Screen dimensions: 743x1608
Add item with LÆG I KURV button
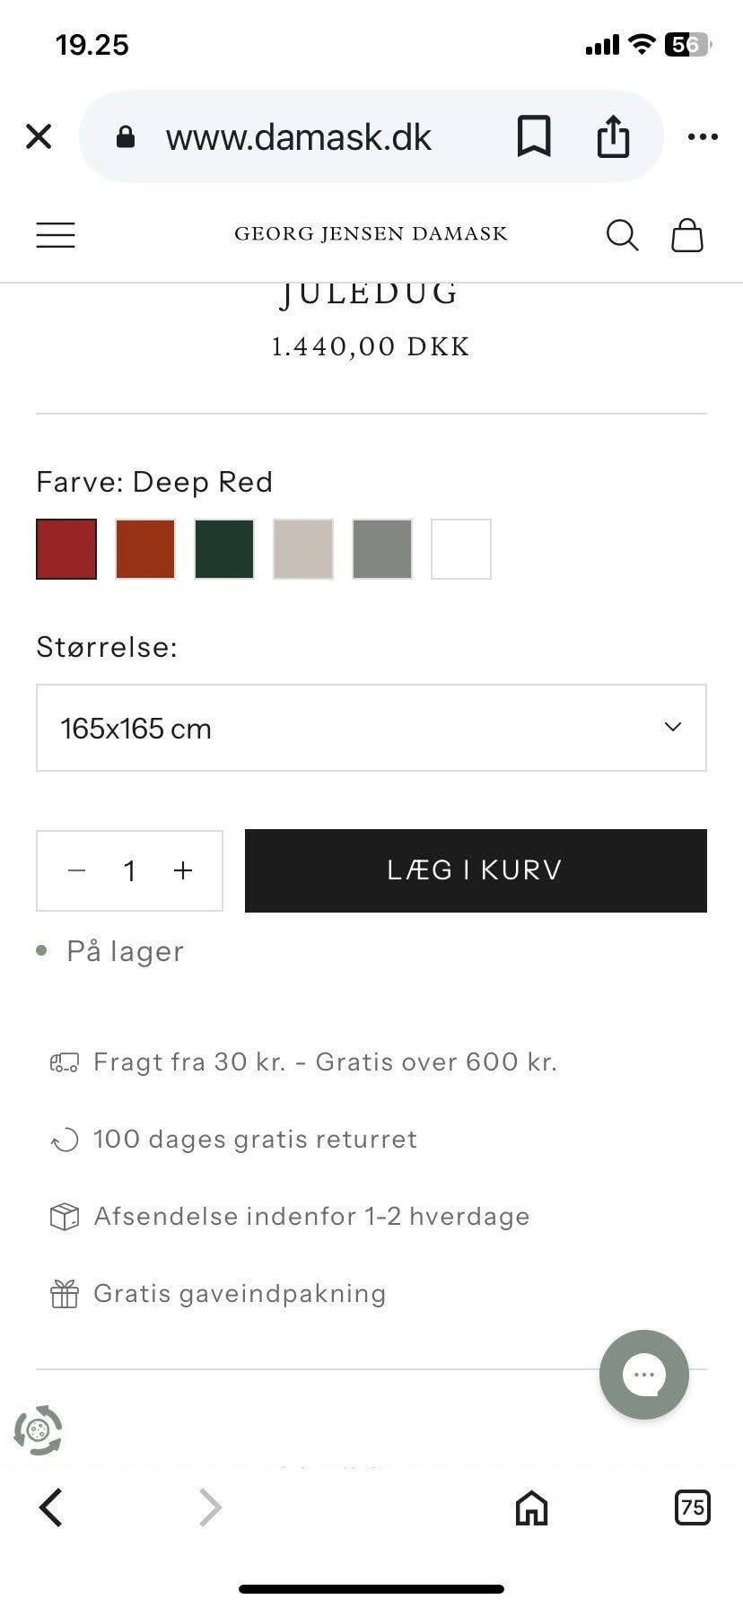coord(476,870)
